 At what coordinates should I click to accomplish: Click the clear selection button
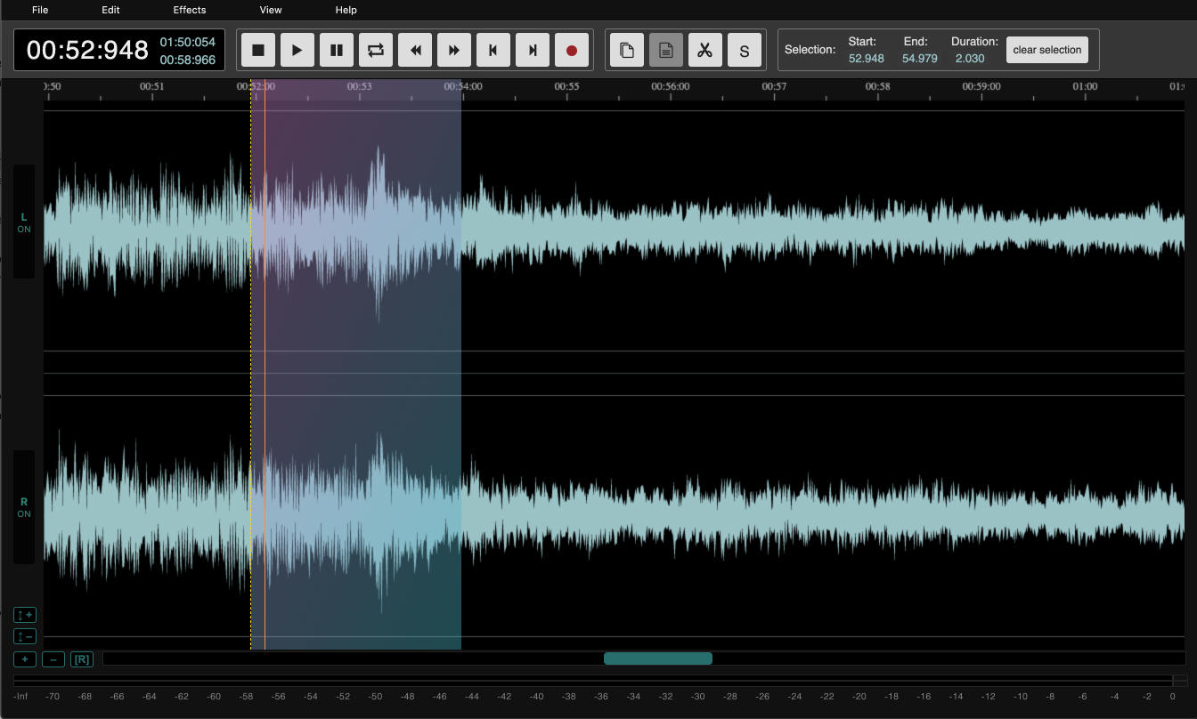point(1046,50)
